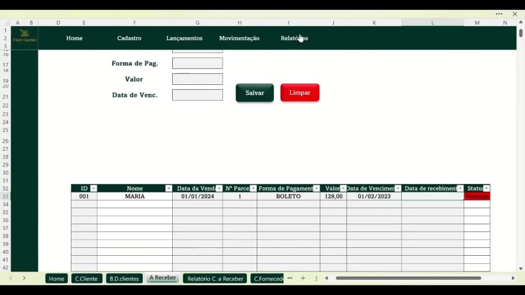Switch to the C.Fornecedor sheet tab
525x295 pixels.
click(x=267, y=278)
